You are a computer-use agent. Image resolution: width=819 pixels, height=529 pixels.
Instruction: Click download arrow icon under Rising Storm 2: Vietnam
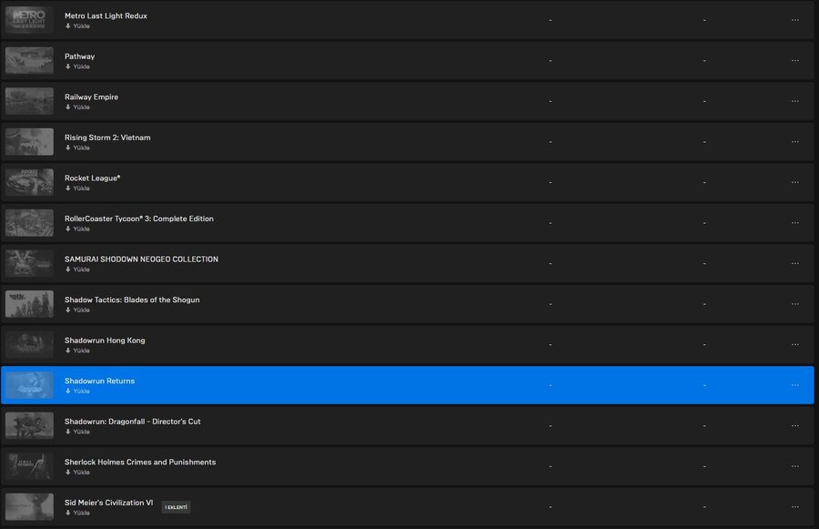pos(67,148)
